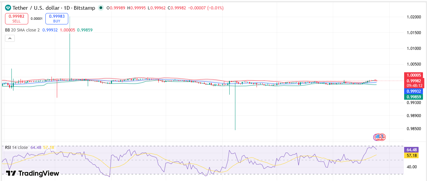
Task: Click the 40.00 RSI axis label
Action: point(412,167)
